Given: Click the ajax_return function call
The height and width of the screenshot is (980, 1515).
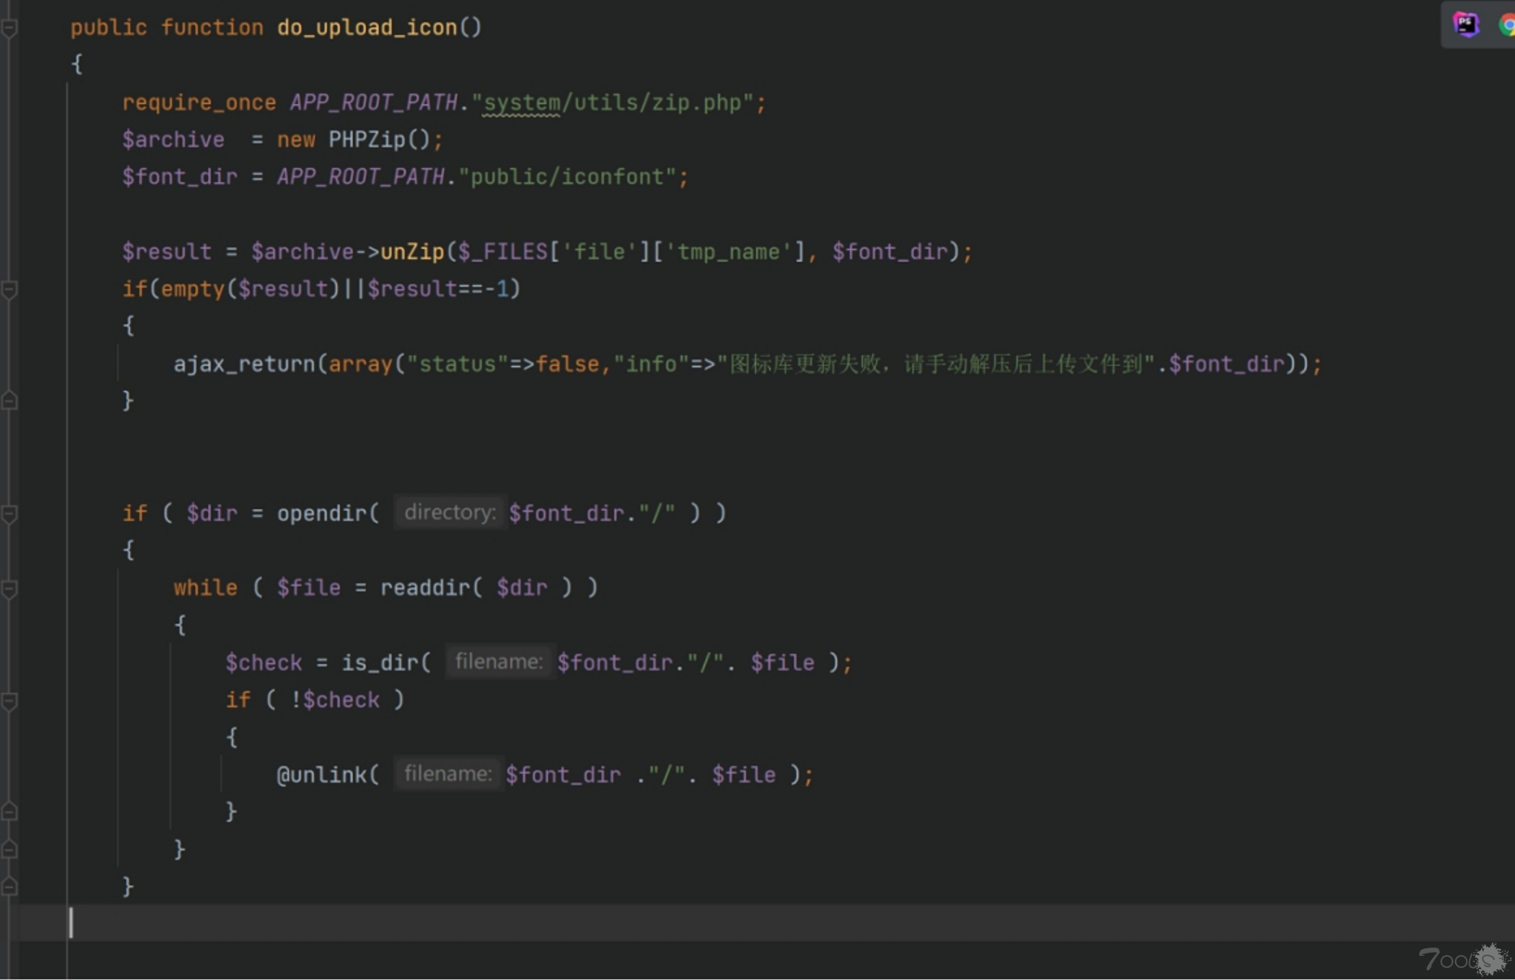Looking at the screenshot, I should (244, 364).
